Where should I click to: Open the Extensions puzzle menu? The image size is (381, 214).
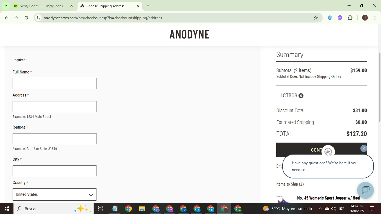click(x=350, y=18)
